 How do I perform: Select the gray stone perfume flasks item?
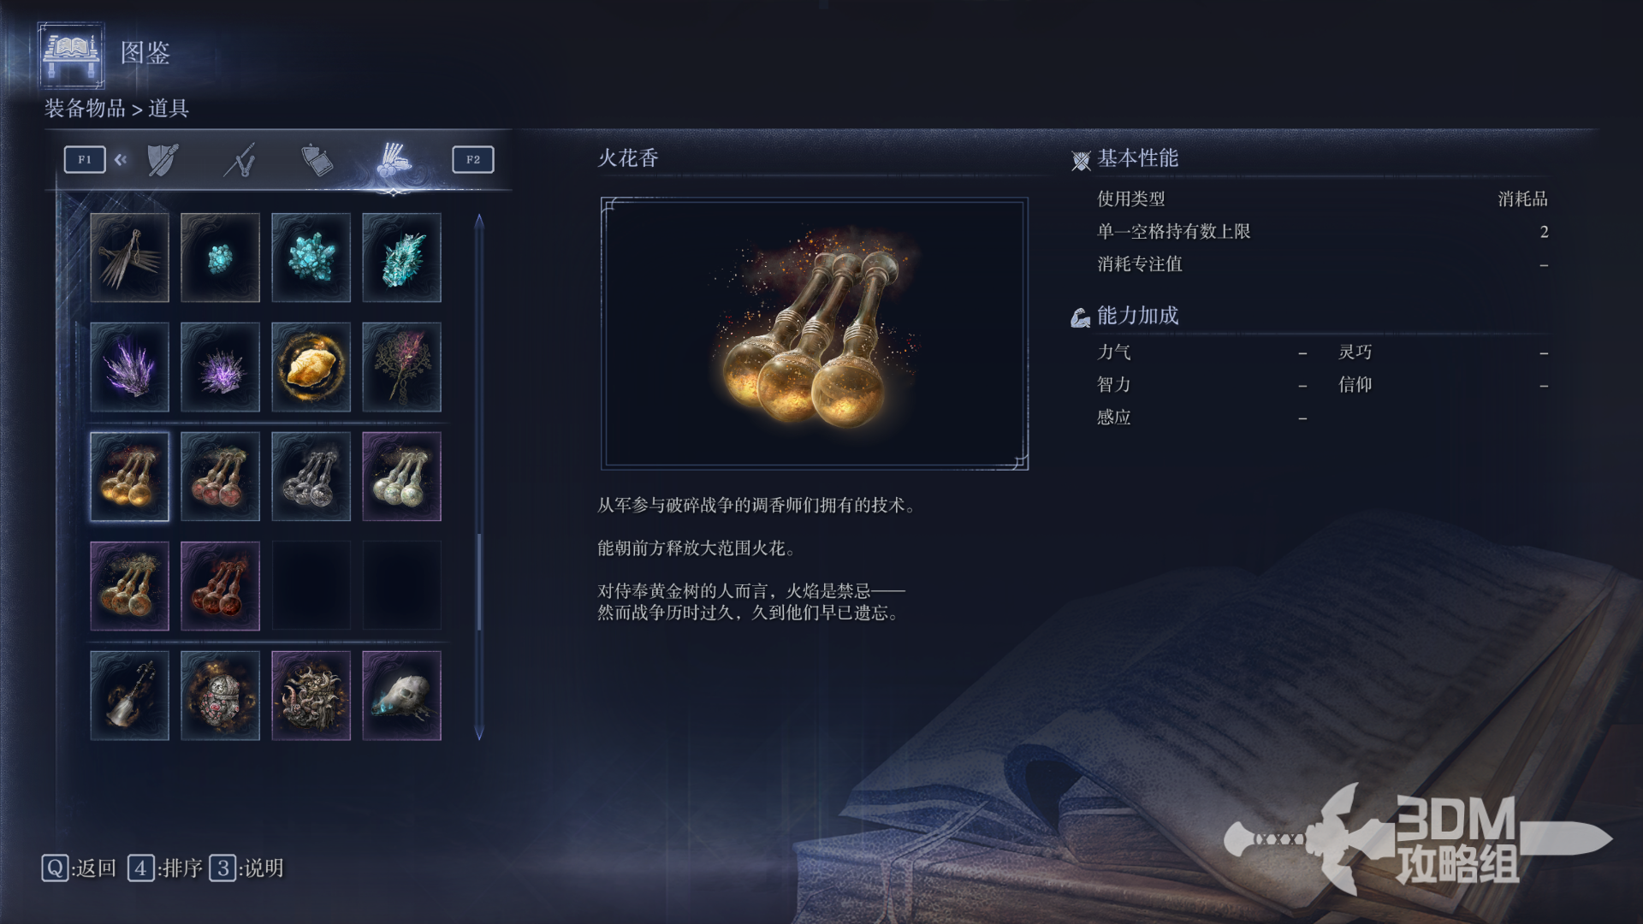[311, 477]
